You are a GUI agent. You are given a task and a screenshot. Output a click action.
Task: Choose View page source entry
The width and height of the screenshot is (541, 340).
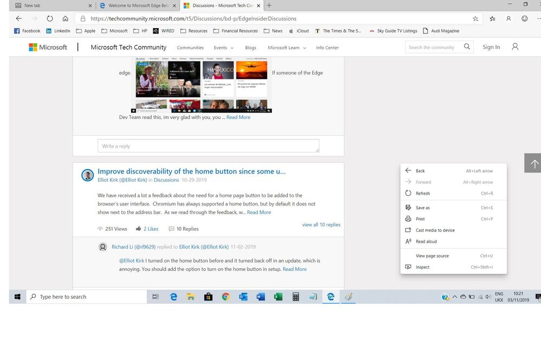click(453, 256)
